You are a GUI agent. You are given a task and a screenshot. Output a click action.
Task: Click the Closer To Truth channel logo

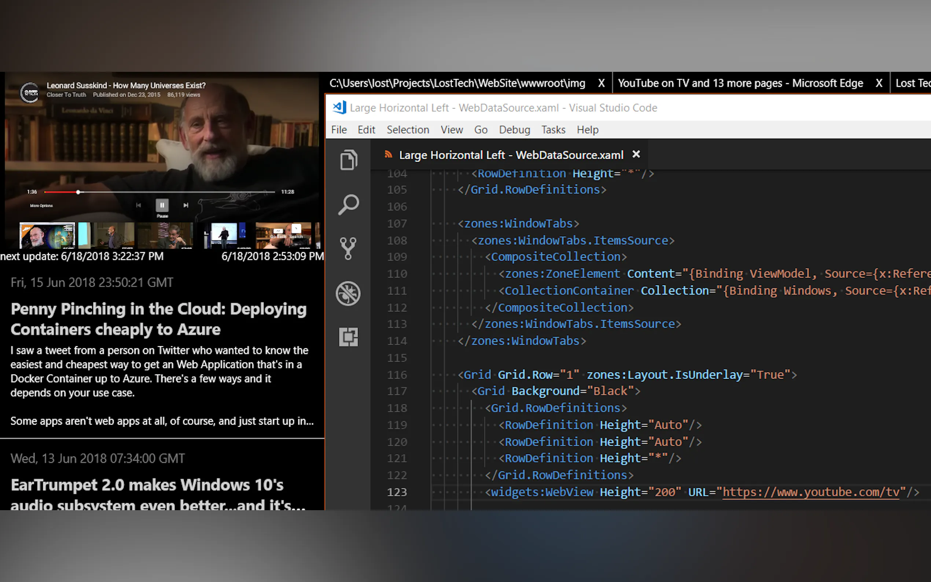(x=30, y=92)
